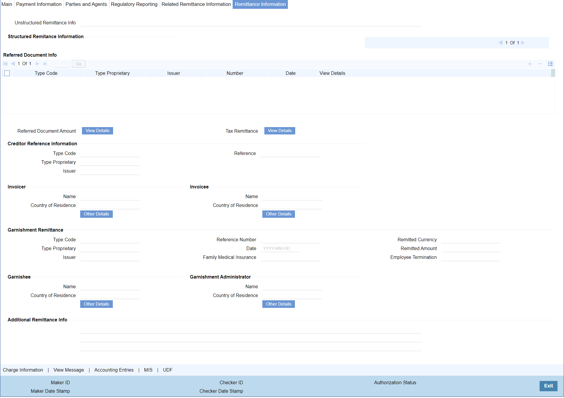Go to next Structured Remittance record arrow
Image resolution: width=564 pixels, height=398 pixels.
[x=523, y=43]
